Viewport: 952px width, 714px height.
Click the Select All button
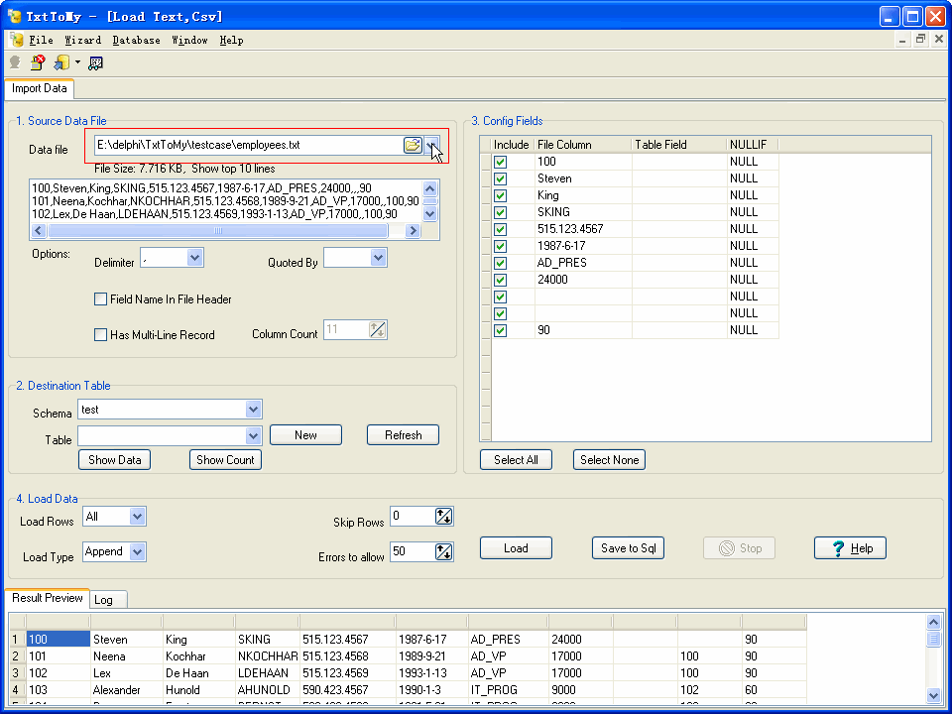(516, 459)
